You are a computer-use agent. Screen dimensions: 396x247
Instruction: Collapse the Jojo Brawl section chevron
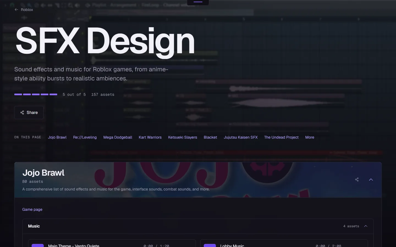pos(371,179)
